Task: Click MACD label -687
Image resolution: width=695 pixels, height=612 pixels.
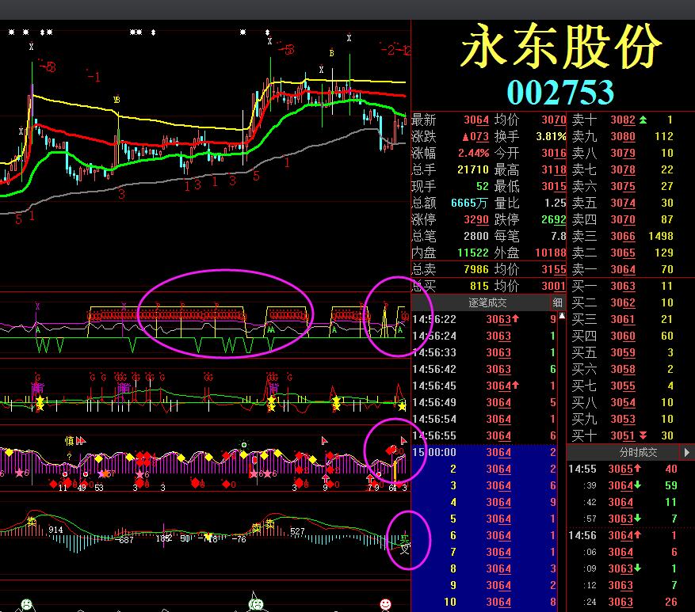Action: pos(124,540)
